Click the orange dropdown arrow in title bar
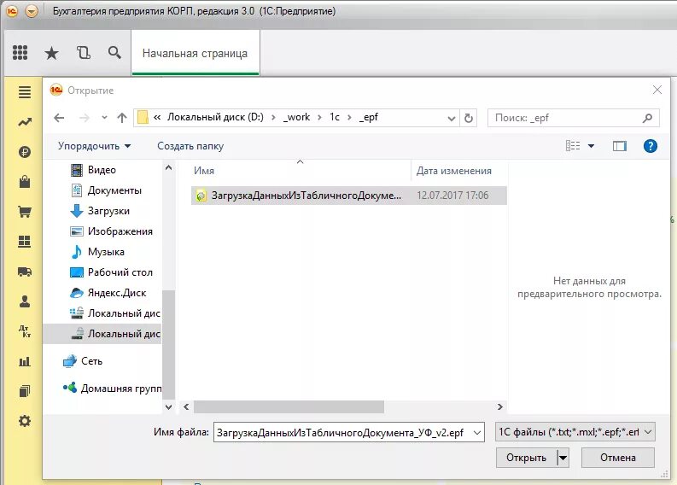The height and width of the screenshot is (485, 677). pos(31,11)
